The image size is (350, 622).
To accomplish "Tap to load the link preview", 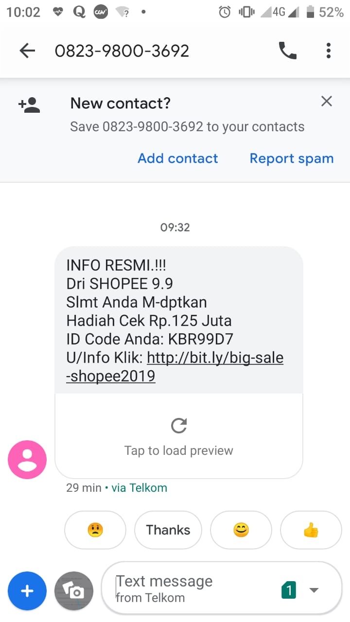I will [x=178, y=450].
